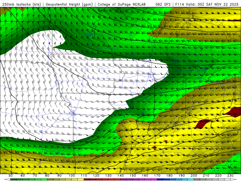Select the 160 legend number
241x181 pixels.
pyautogui.click(x=145, y=176)
